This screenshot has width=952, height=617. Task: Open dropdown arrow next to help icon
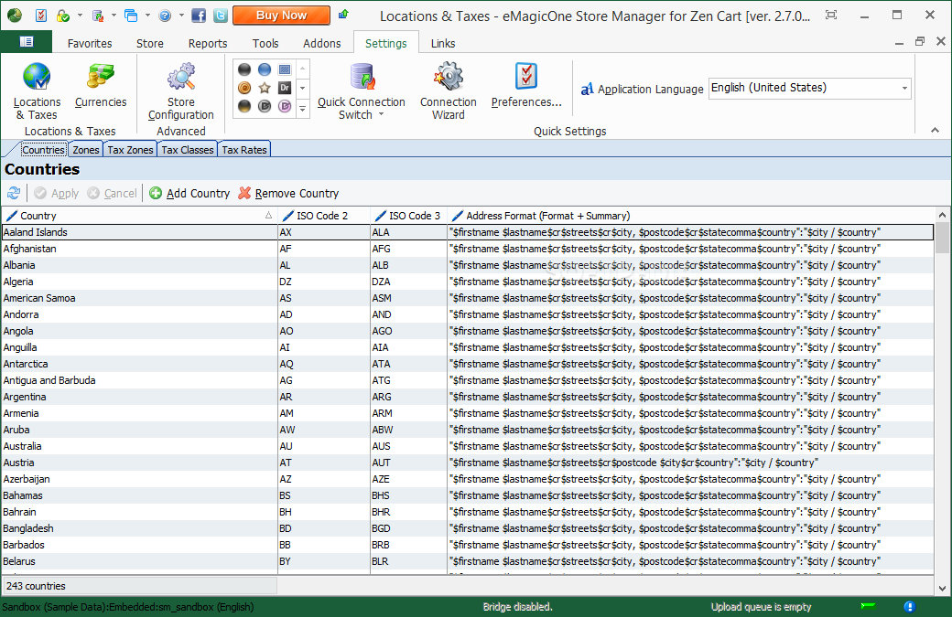pyautogui.click(x=181, y=16)
